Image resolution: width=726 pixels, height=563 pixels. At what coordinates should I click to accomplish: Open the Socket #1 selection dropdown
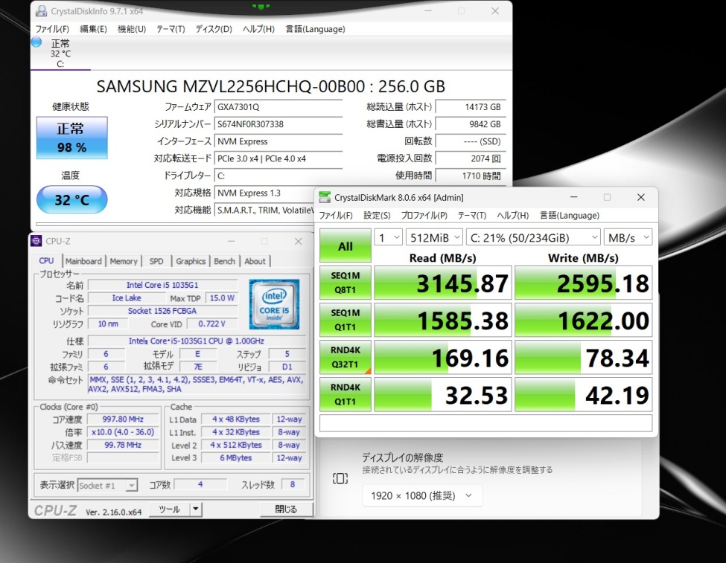(107, 486)
